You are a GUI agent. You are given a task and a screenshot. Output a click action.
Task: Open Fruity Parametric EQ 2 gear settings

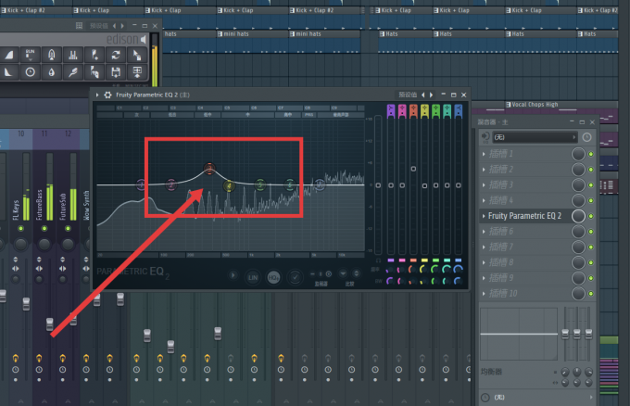pyautogui.click(x=107, y=95)
